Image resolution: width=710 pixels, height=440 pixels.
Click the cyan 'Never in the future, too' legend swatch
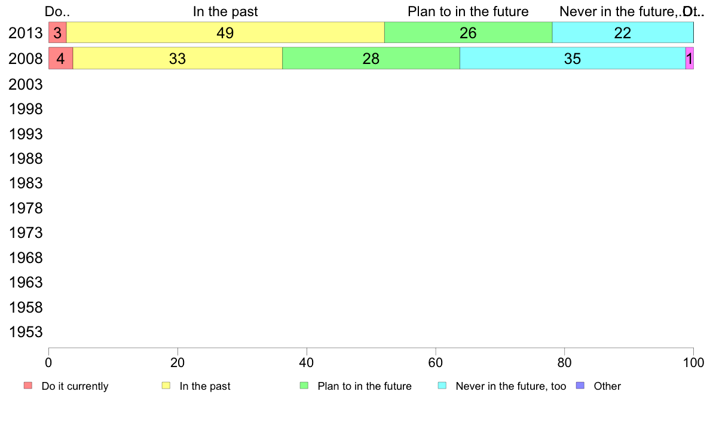[442, 386]
